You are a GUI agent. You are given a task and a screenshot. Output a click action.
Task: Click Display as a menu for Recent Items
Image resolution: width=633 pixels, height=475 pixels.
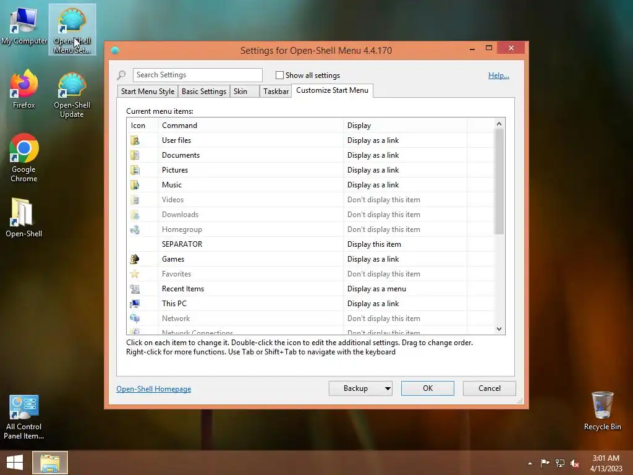(x=376, y=289)
